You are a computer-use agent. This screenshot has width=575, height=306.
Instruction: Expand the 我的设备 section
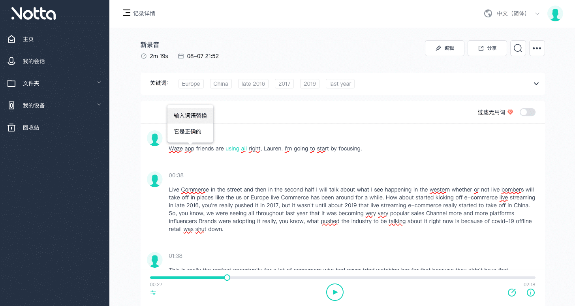99,105
